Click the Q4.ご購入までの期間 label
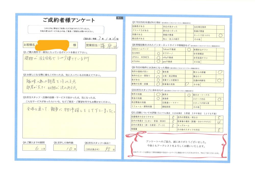This screenshot has height=180, width=255. point(34,143)
